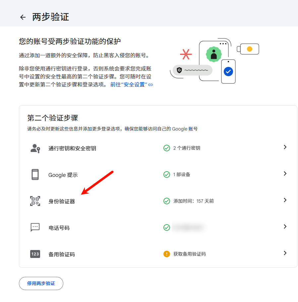Go back using the left arrow
This screenshot has height=302, width=298.
pos(23,17)
